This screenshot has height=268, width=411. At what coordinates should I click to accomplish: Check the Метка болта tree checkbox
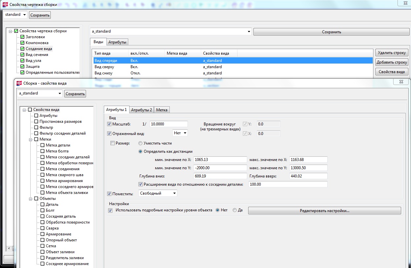click(43, 151)
